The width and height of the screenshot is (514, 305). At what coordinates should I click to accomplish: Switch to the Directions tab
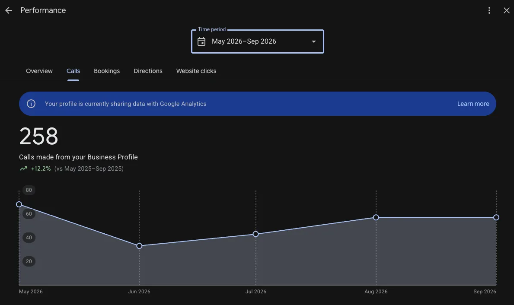click(148, 71)
